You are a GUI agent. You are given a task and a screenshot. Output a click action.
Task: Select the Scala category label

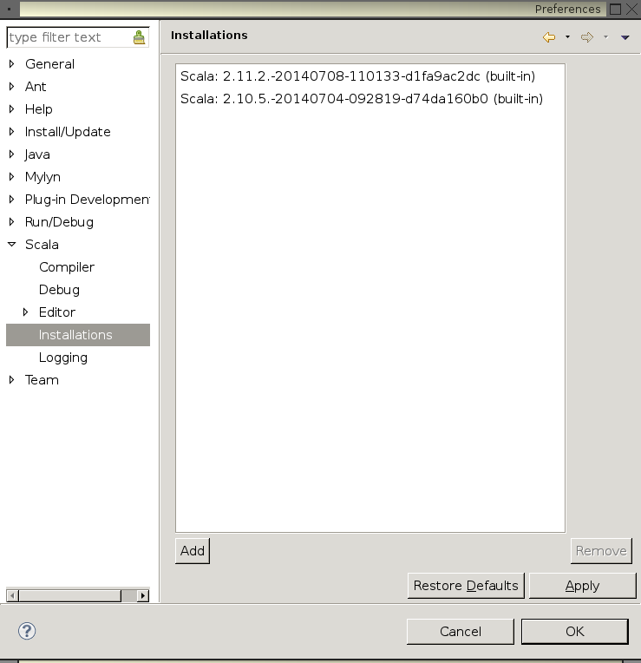click(x=42, y=245)
